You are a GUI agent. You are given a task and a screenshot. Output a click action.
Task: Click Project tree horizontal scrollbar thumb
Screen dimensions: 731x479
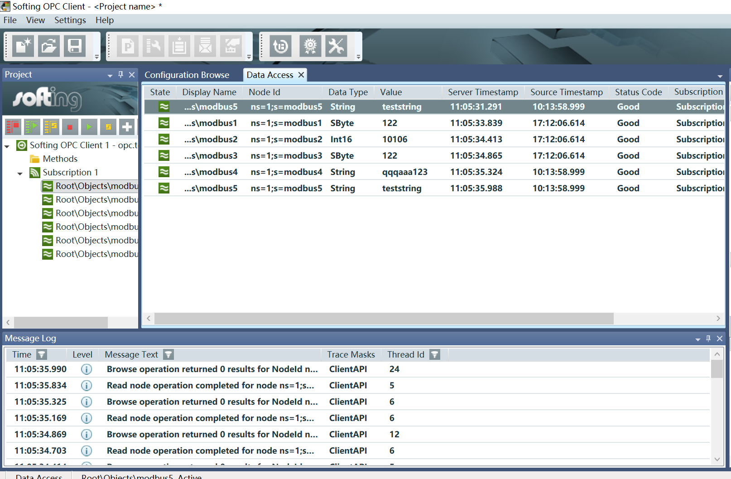pyautogui.click(x=61, y=322)
